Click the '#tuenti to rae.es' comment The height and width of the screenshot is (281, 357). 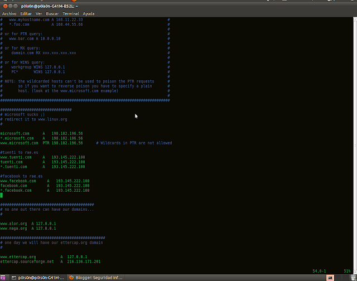tap(19, 152)
